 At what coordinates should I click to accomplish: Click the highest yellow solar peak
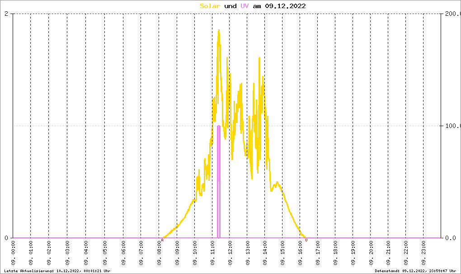(219, 30)
